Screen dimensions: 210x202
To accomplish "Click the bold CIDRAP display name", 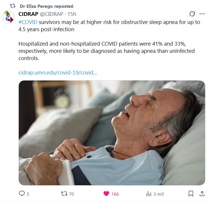I will tap(28, 14).
